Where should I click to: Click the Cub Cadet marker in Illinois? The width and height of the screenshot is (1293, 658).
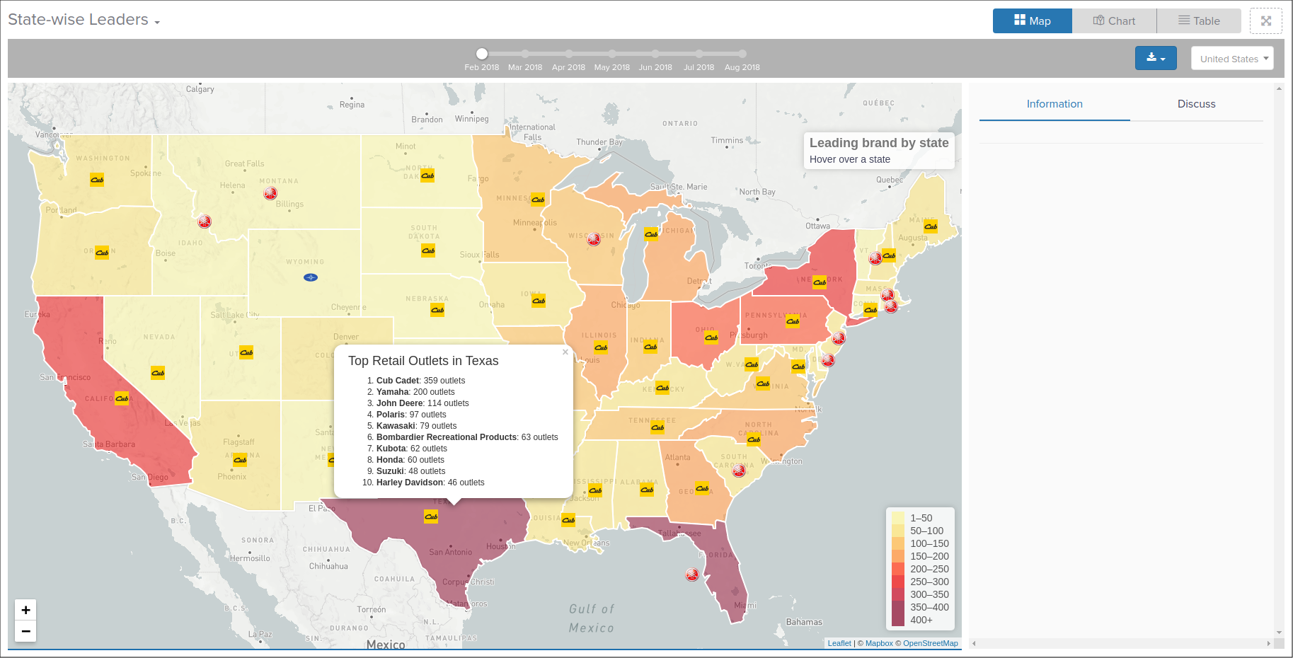click(x=601, y=347)
